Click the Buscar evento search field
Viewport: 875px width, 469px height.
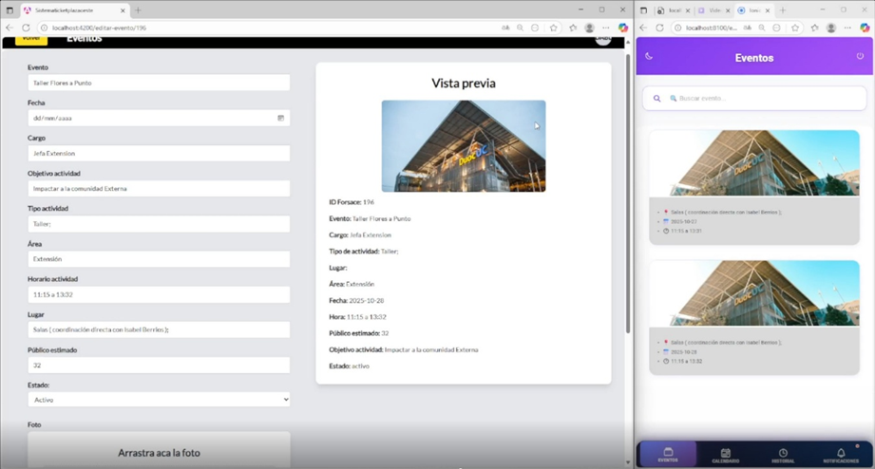coord(760,99)
